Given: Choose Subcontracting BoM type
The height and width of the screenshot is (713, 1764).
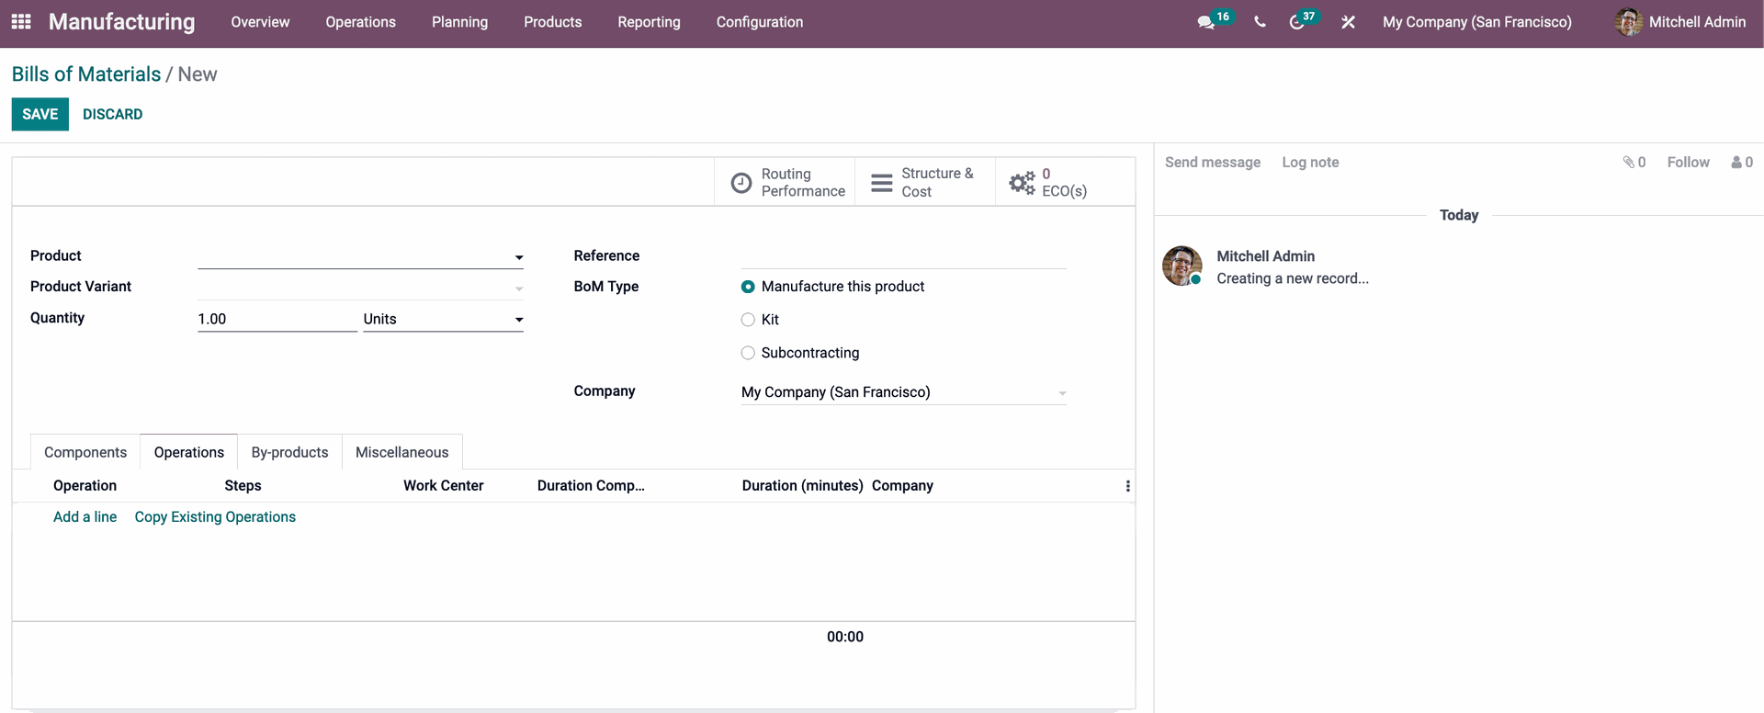Looking at the screenshot, I should coord(748,353).
